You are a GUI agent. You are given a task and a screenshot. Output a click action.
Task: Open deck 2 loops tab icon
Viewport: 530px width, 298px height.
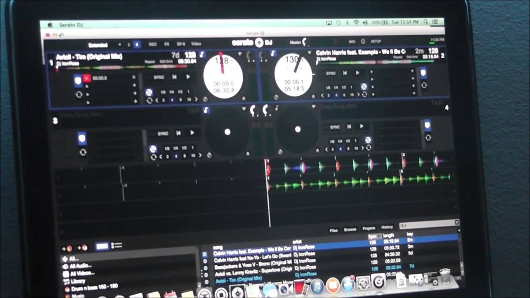[424, 86]
